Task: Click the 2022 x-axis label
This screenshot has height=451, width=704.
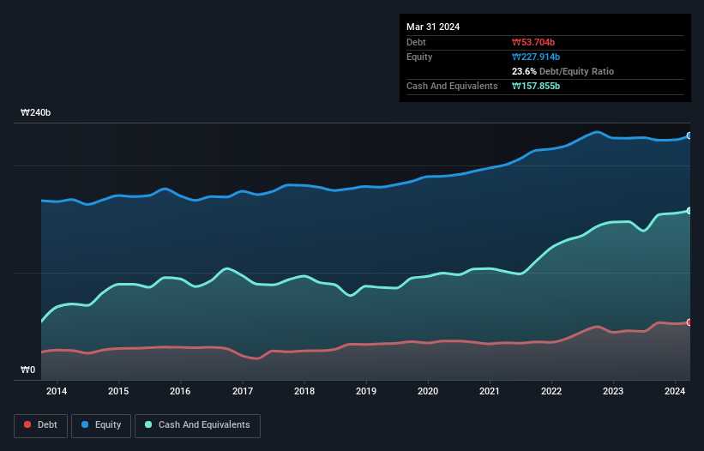Action: pyautogui.click(x=551, y=391)
